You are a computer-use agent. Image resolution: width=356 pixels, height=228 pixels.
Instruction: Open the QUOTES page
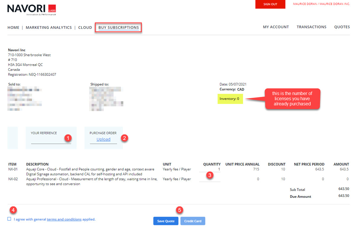point(342,27)
